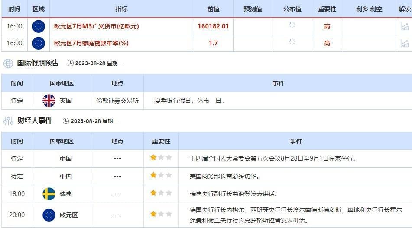
Task: Click the 指标 column header
Action: [122, 9]
